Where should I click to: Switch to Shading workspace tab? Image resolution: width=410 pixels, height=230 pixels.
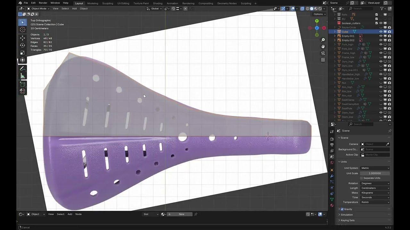[158, 3]
